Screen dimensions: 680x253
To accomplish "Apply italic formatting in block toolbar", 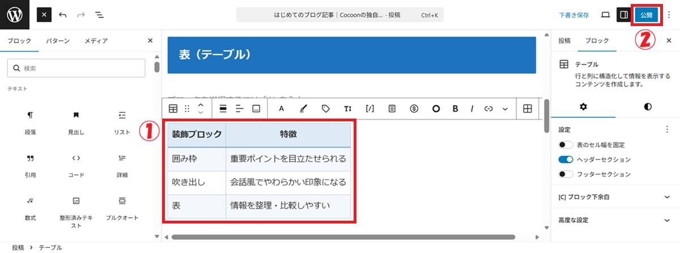I will tap(471, 109).
